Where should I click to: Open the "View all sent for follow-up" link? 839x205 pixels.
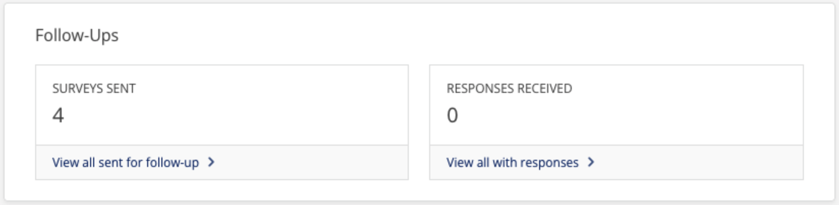125,162
